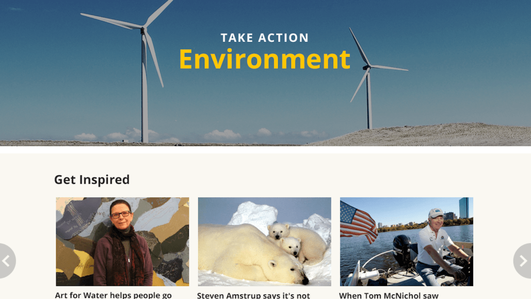
Task: Click the yellow 'Environment' title
Action: 265,59
